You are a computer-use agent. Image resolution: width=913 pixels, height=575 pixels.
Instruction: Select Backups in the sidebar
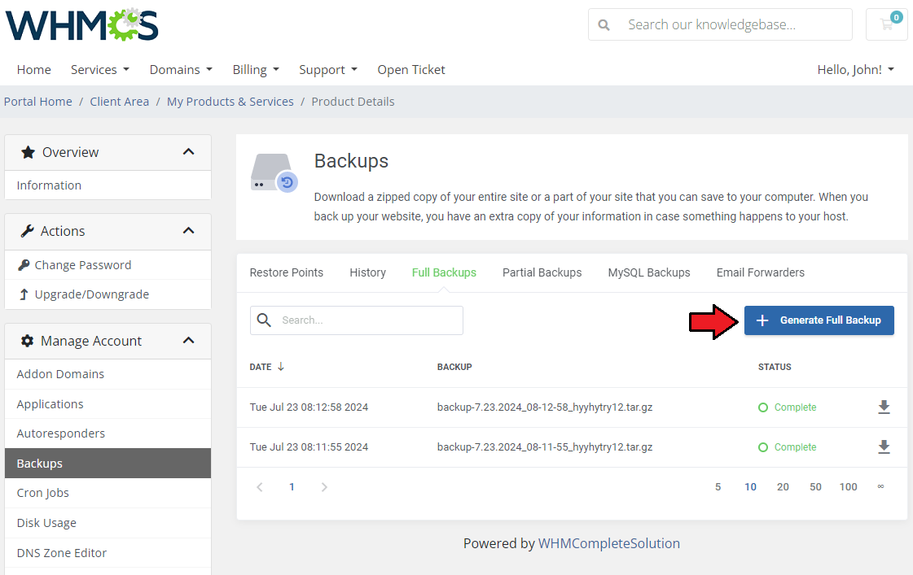click(x=108, y=464)
